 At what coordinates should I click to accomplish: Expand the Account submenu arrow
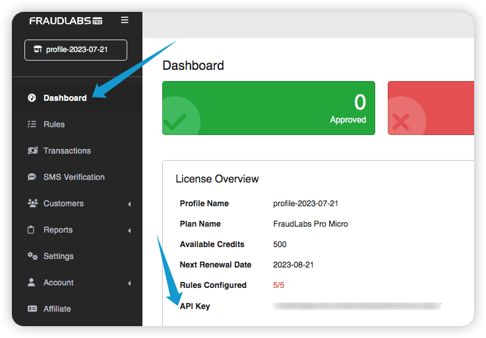(x=129, y=283)
